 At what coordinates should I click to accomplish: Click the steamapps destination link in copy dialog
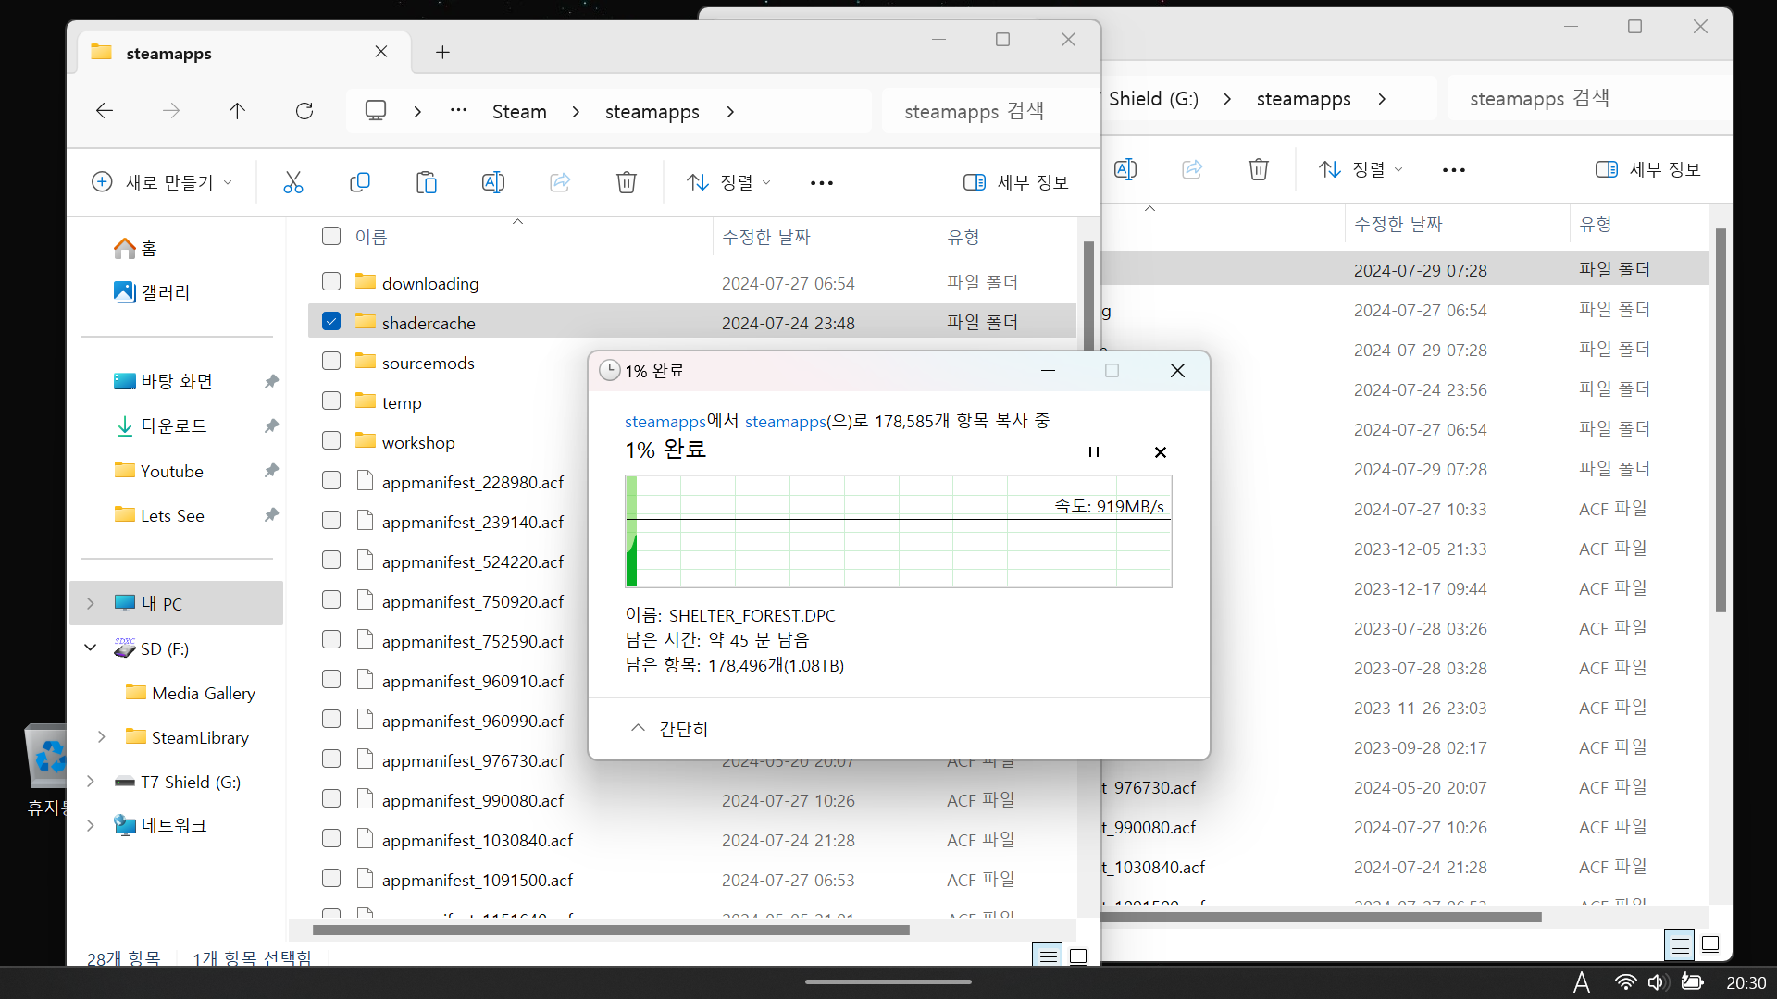(x=785, y=422)
